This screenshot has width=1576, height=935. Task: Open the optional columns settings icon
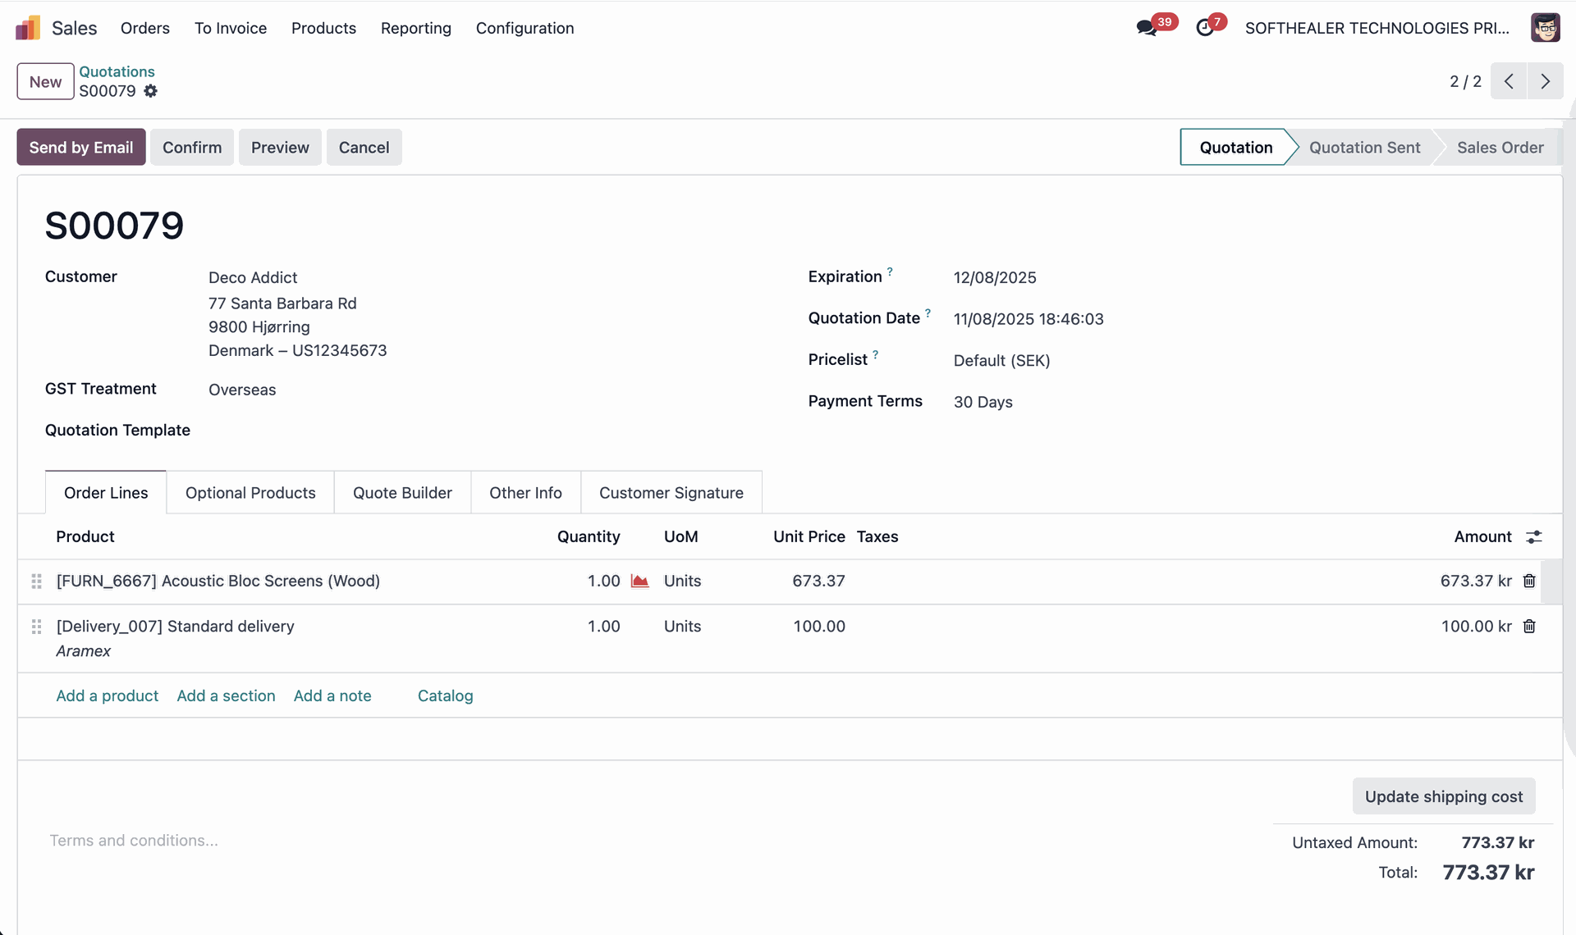(1533, 537)
